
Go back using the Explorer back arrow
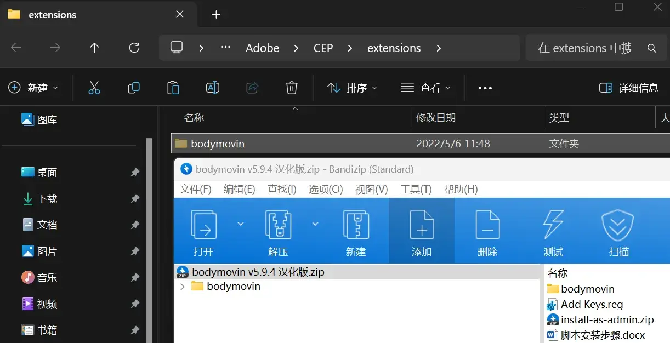click(16, 48)
